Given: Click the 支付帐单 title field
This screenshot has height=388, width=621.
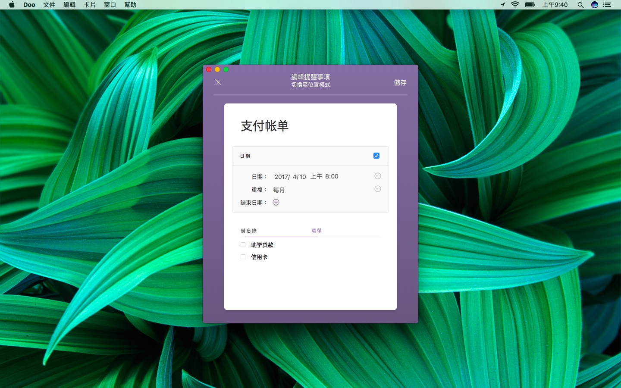Looking at the screenshot, I should [265, 126].
